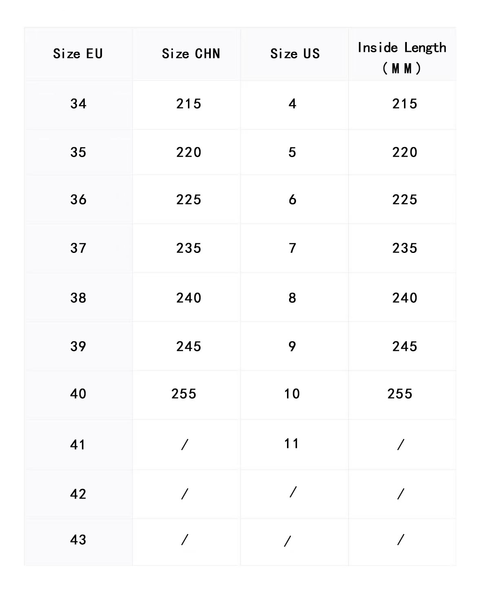Select the EU size 42 cell

78,494
